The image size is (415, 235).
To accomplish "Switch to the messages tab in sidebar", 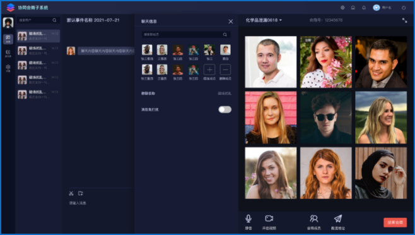I will coord(8,39).
